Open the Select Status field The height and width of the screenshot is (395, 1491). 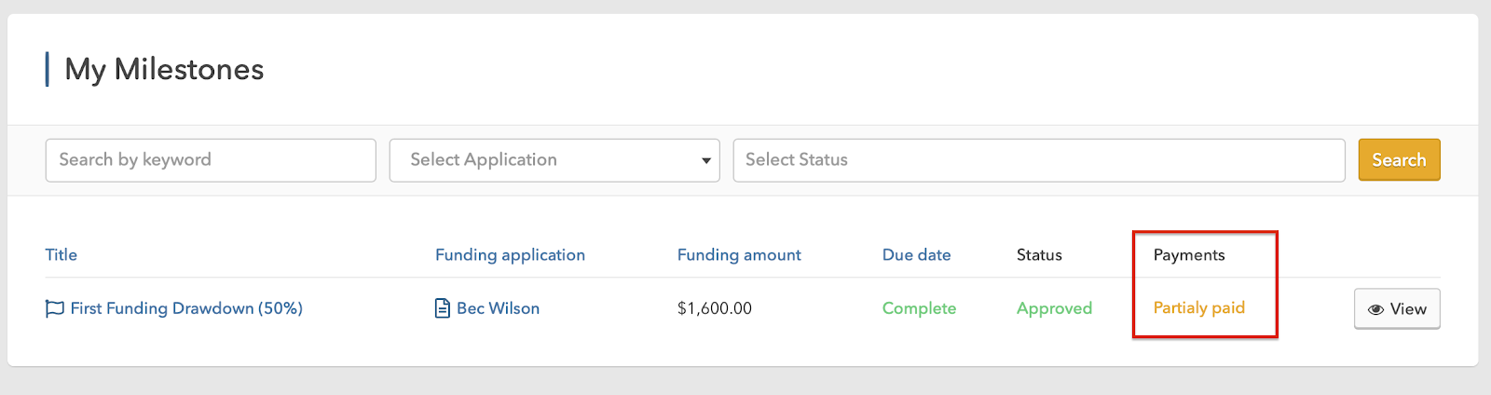click(x=1038, y=160)
